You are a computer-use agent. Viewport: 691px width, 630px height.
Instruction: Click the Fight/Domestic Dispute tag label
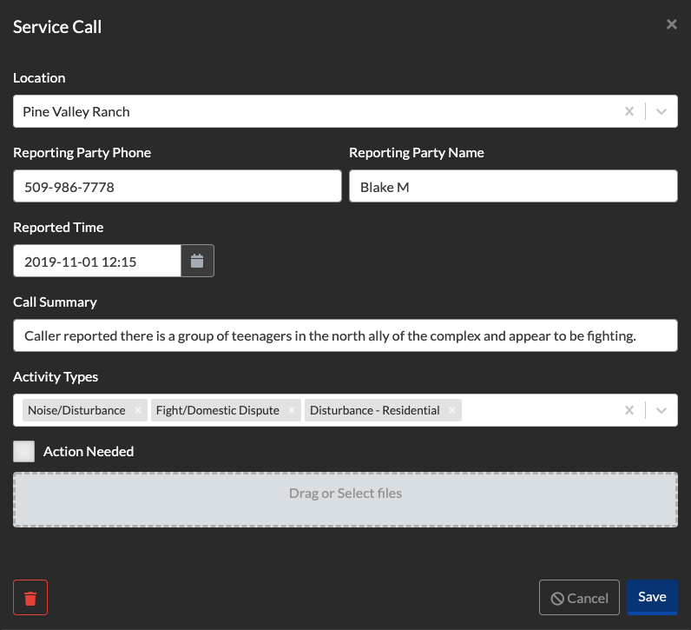[x=218, y=410]
